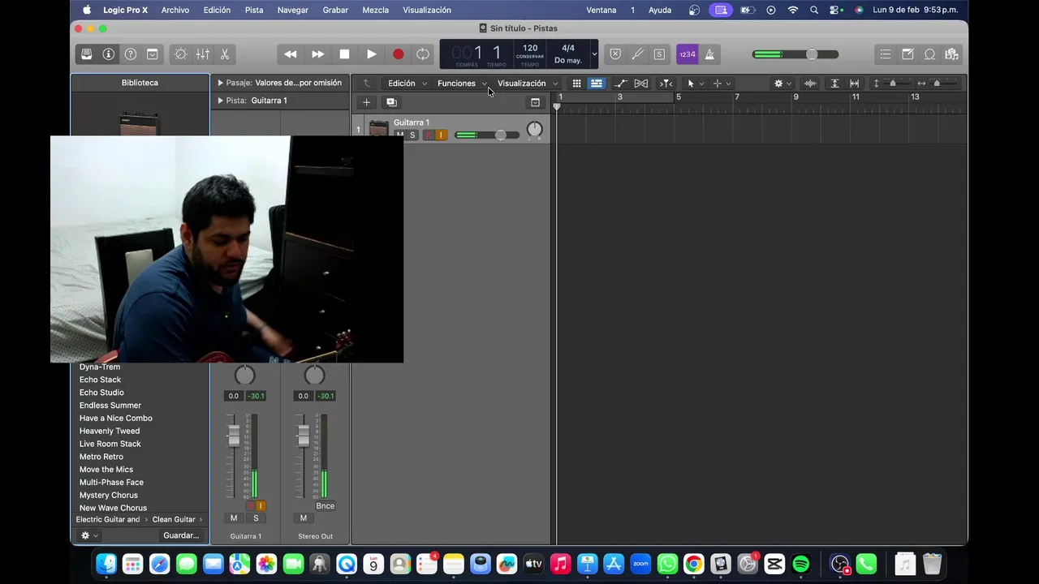Toggle the Library panel button
The height and width of the screenshot is (584, 1039).
point(86,54)
